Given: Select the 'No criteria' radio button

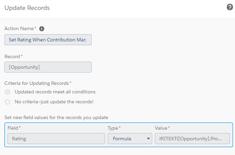Looking at the screenshot, I should pyautogui.click(x=8, y=102).
